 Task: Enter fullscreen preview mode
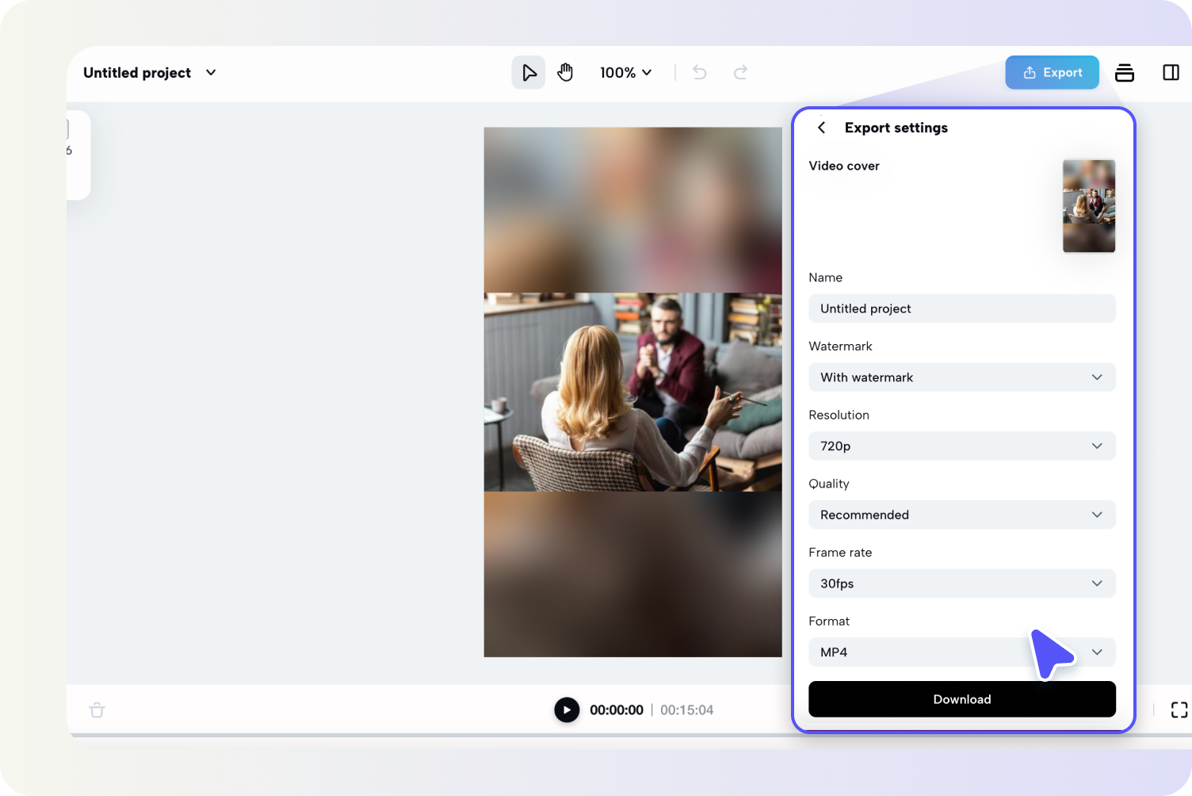(x=1179, y=710)
